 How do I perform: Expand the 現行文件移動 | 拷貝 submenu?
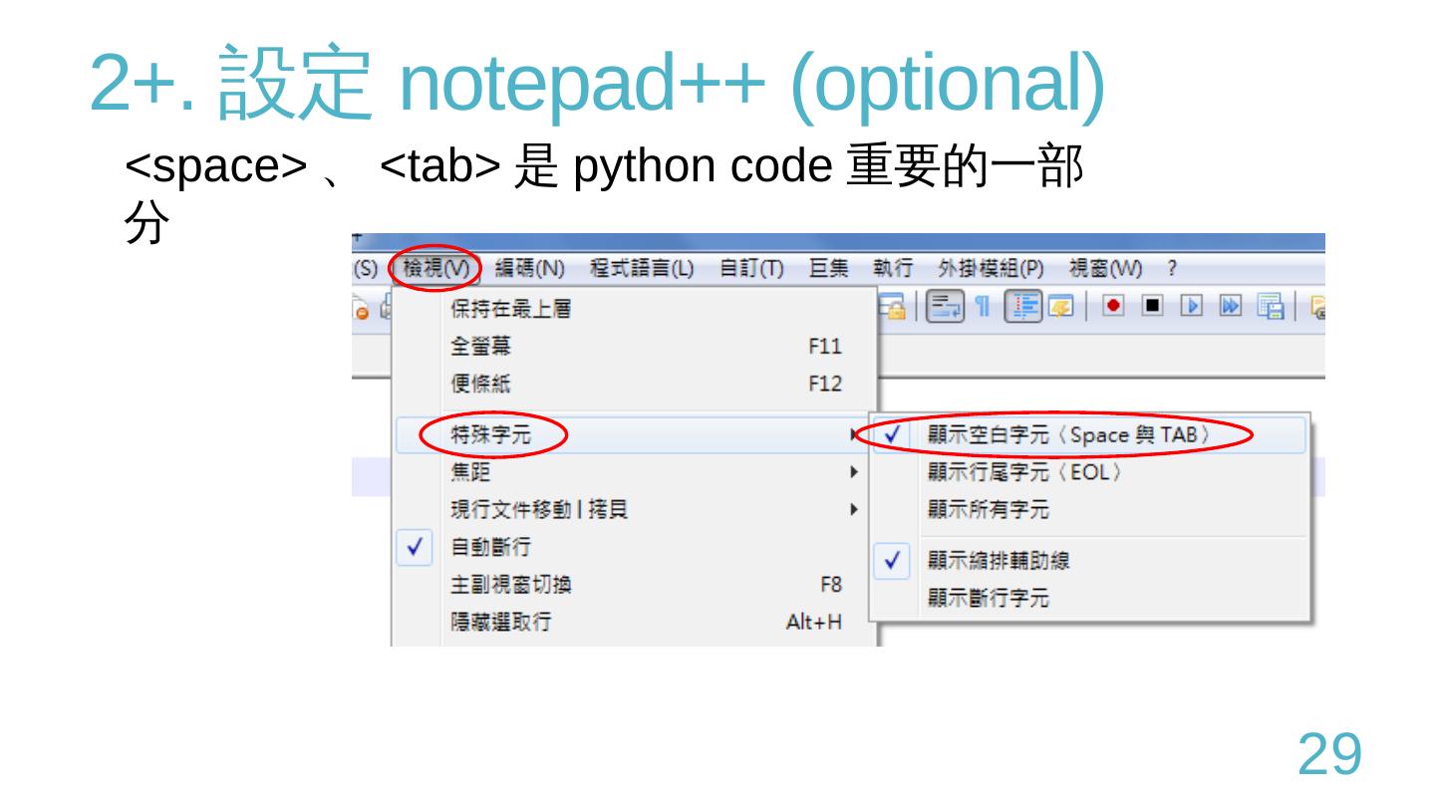tap(633, 510)
